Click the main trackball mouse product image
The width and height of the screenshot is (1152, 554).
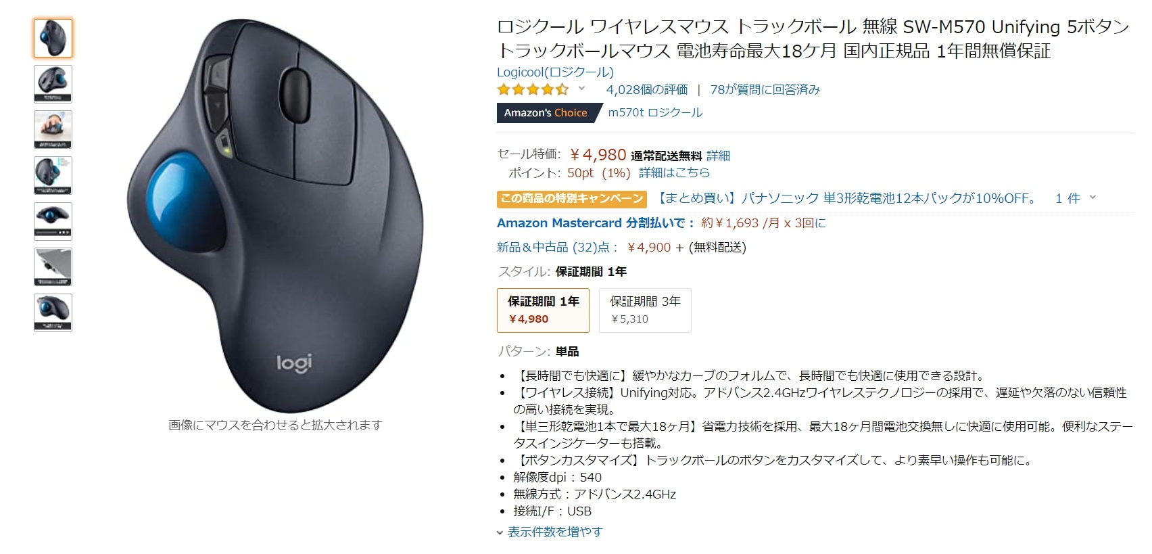[x=275, y=215]
